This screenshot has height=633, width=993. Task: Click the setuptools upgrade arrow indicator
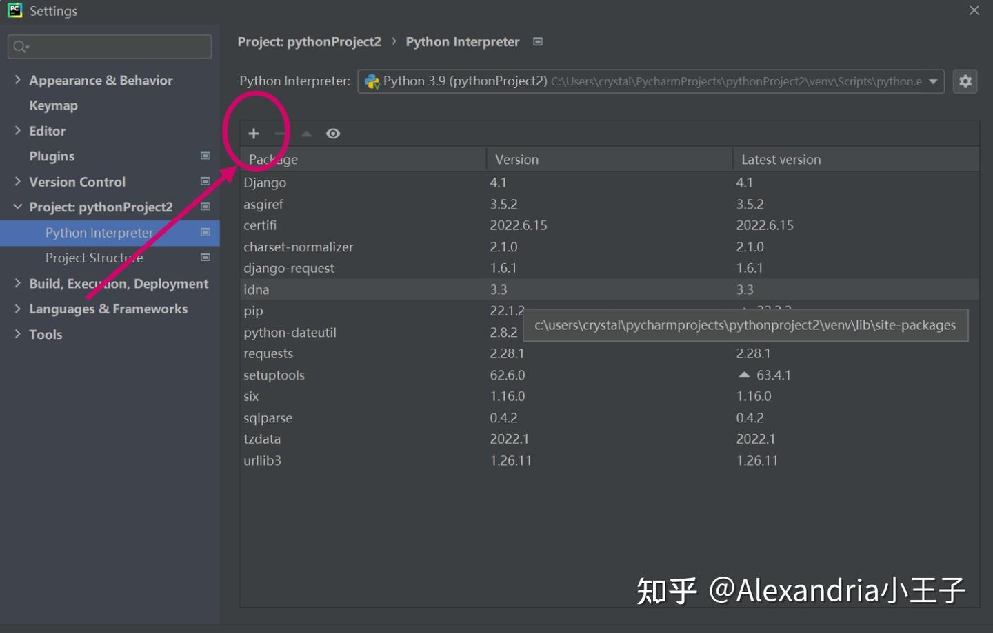click(743, 374)
